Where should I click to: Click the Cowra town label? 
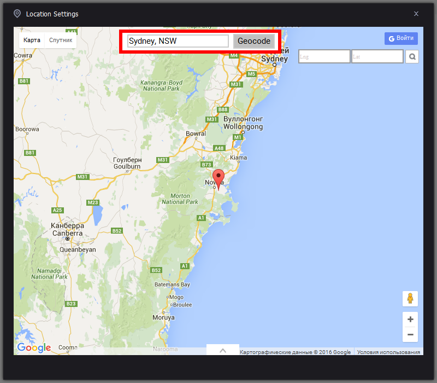[23, 55]
